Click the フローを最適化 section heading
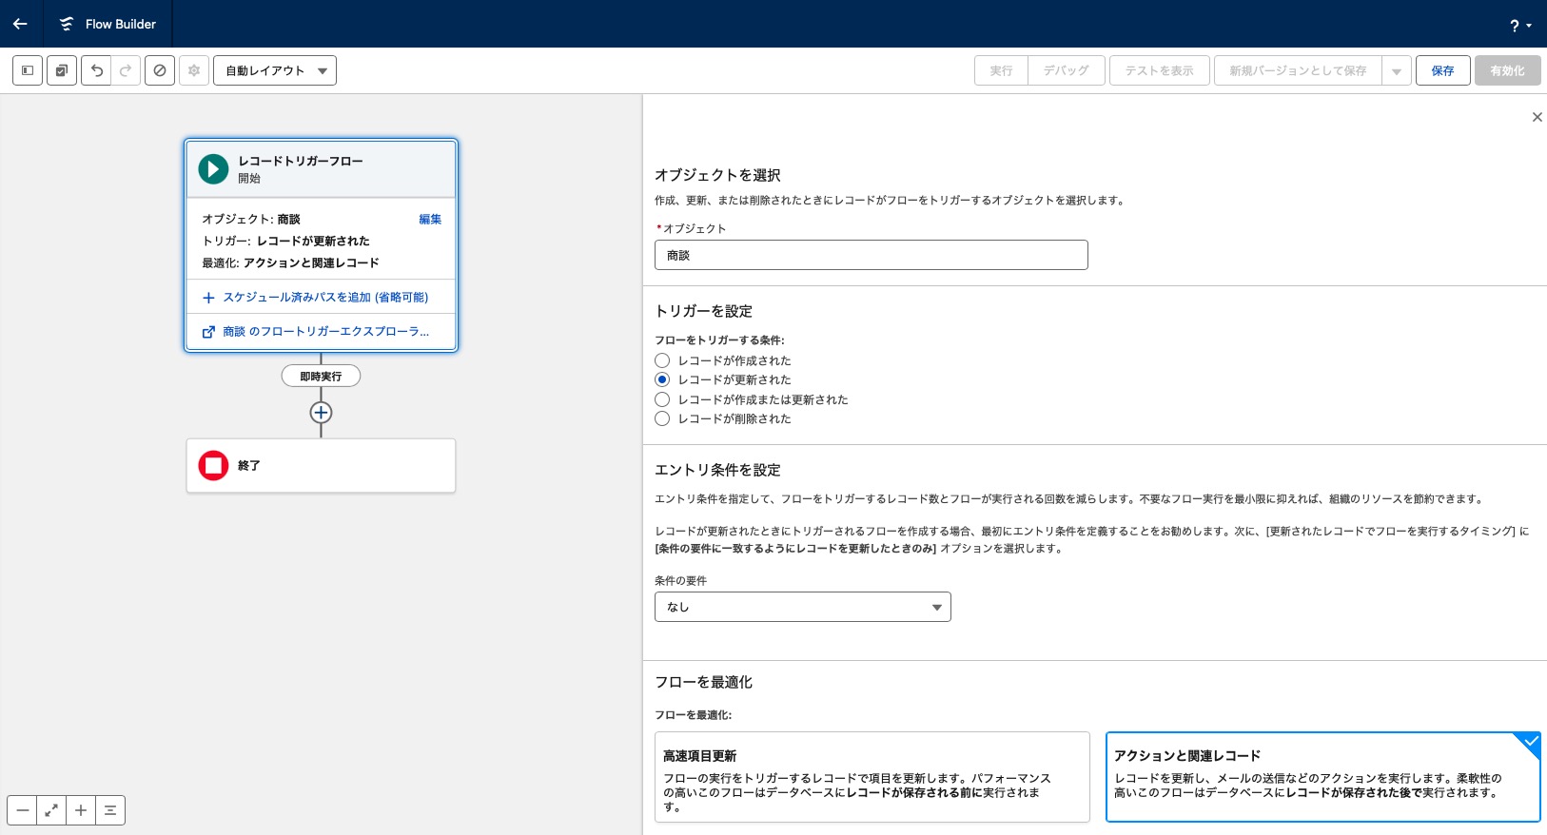The image size is (1547, 835). point(703,682)
